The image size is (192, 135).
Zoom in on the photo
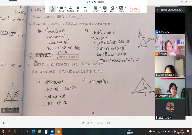[x=84, y=123]
